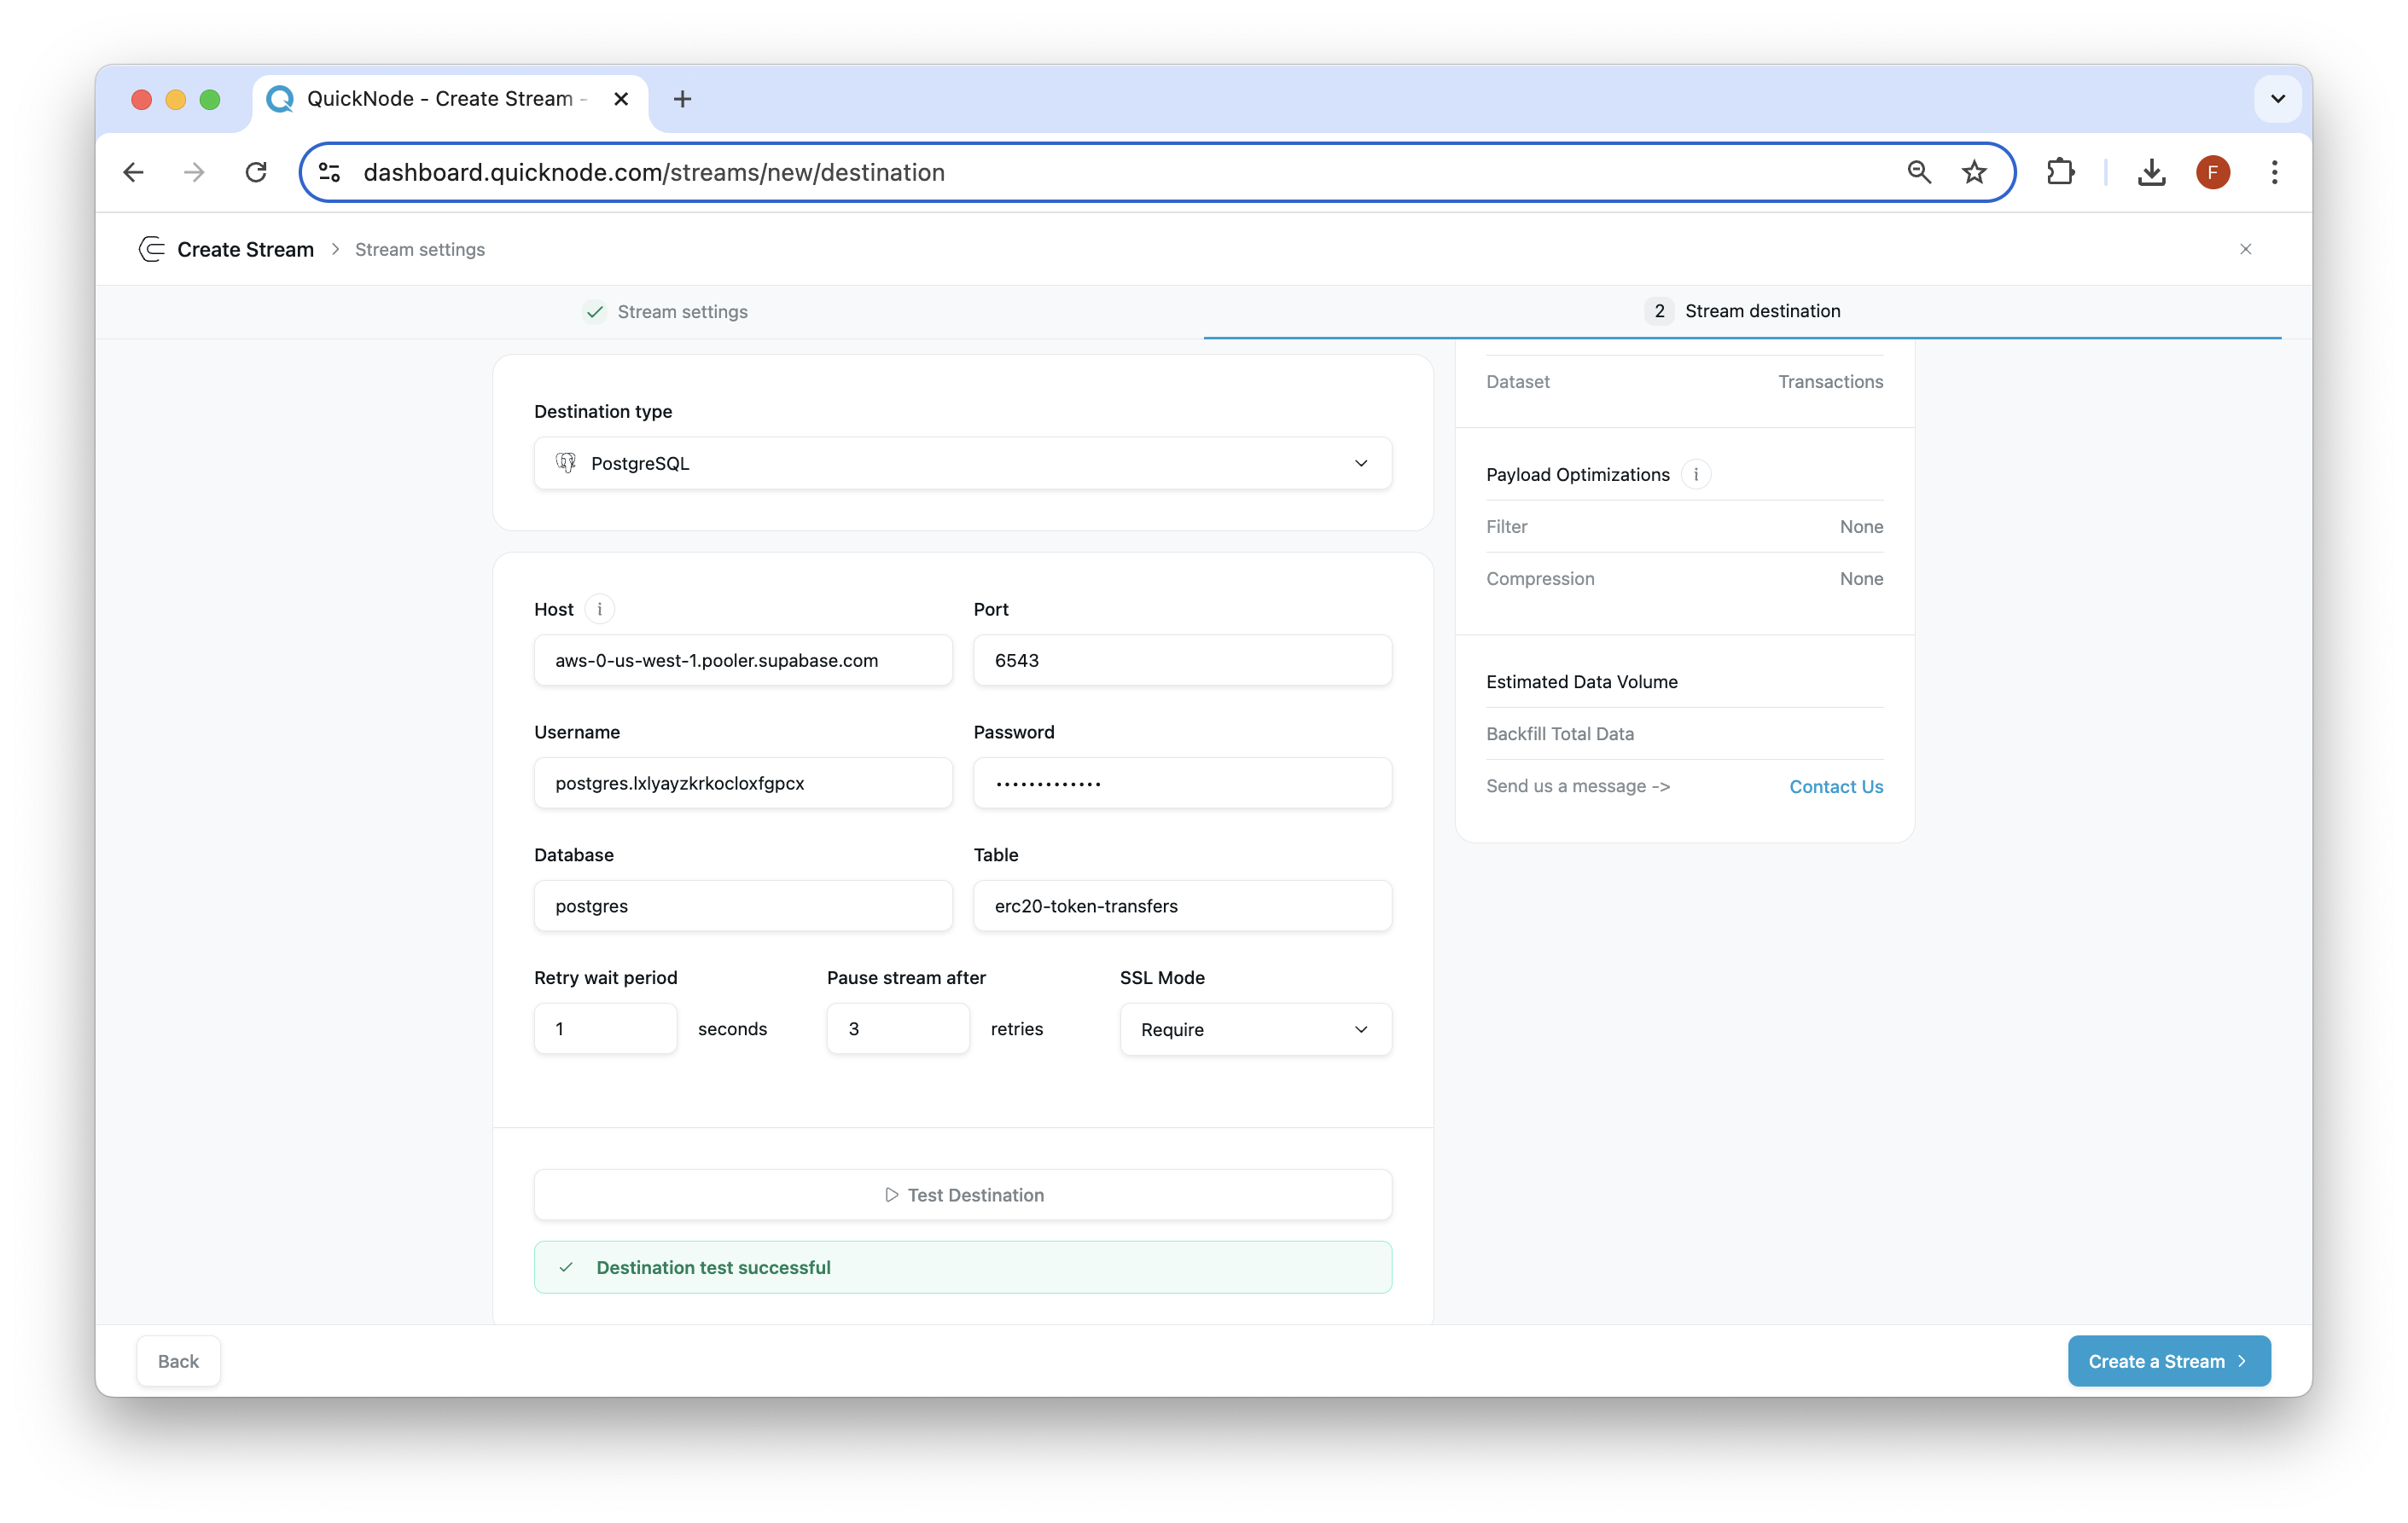Image resolution: width=2408 pixels, height=1523 pixels.
Task: Click the info icon next to Host field
Action: tap(600, 609)
